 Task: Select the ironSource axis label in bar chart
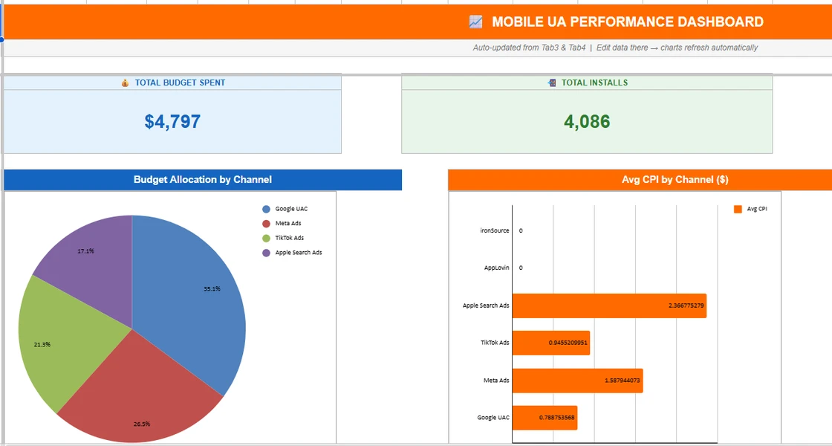tap(495, 231)
